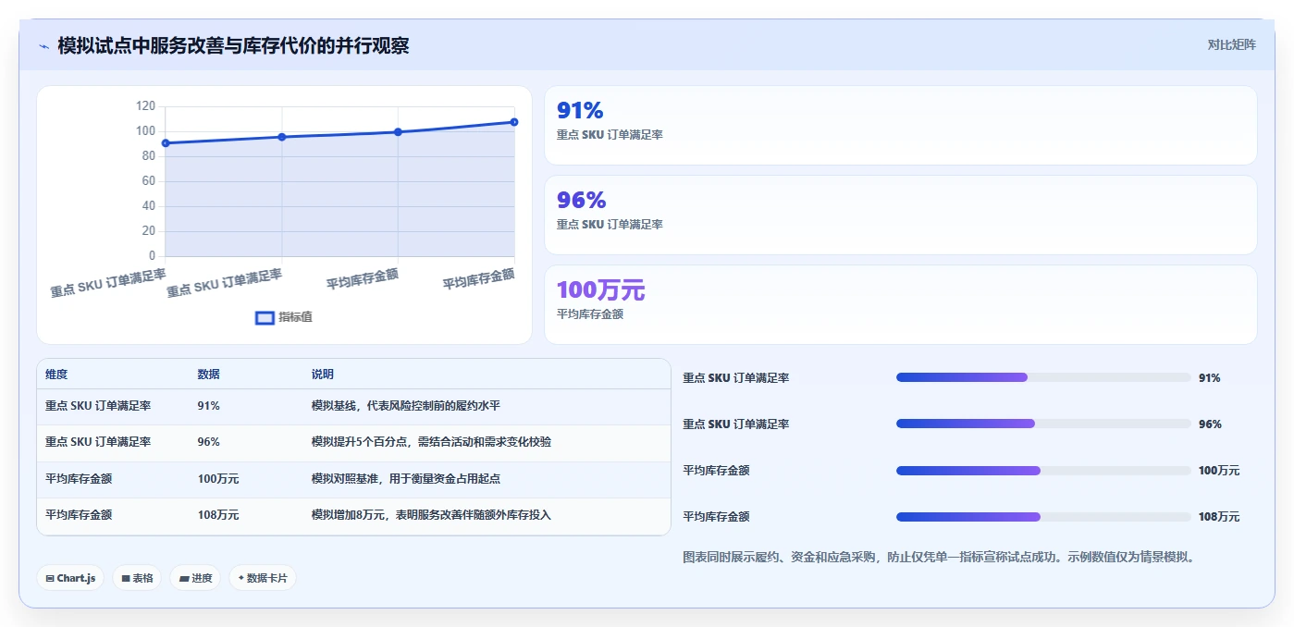Click the description starting with 模拟提升5个百分点
Image resolution: width=1294 pixels, height=627 pixels.
(x=432, y=442)
